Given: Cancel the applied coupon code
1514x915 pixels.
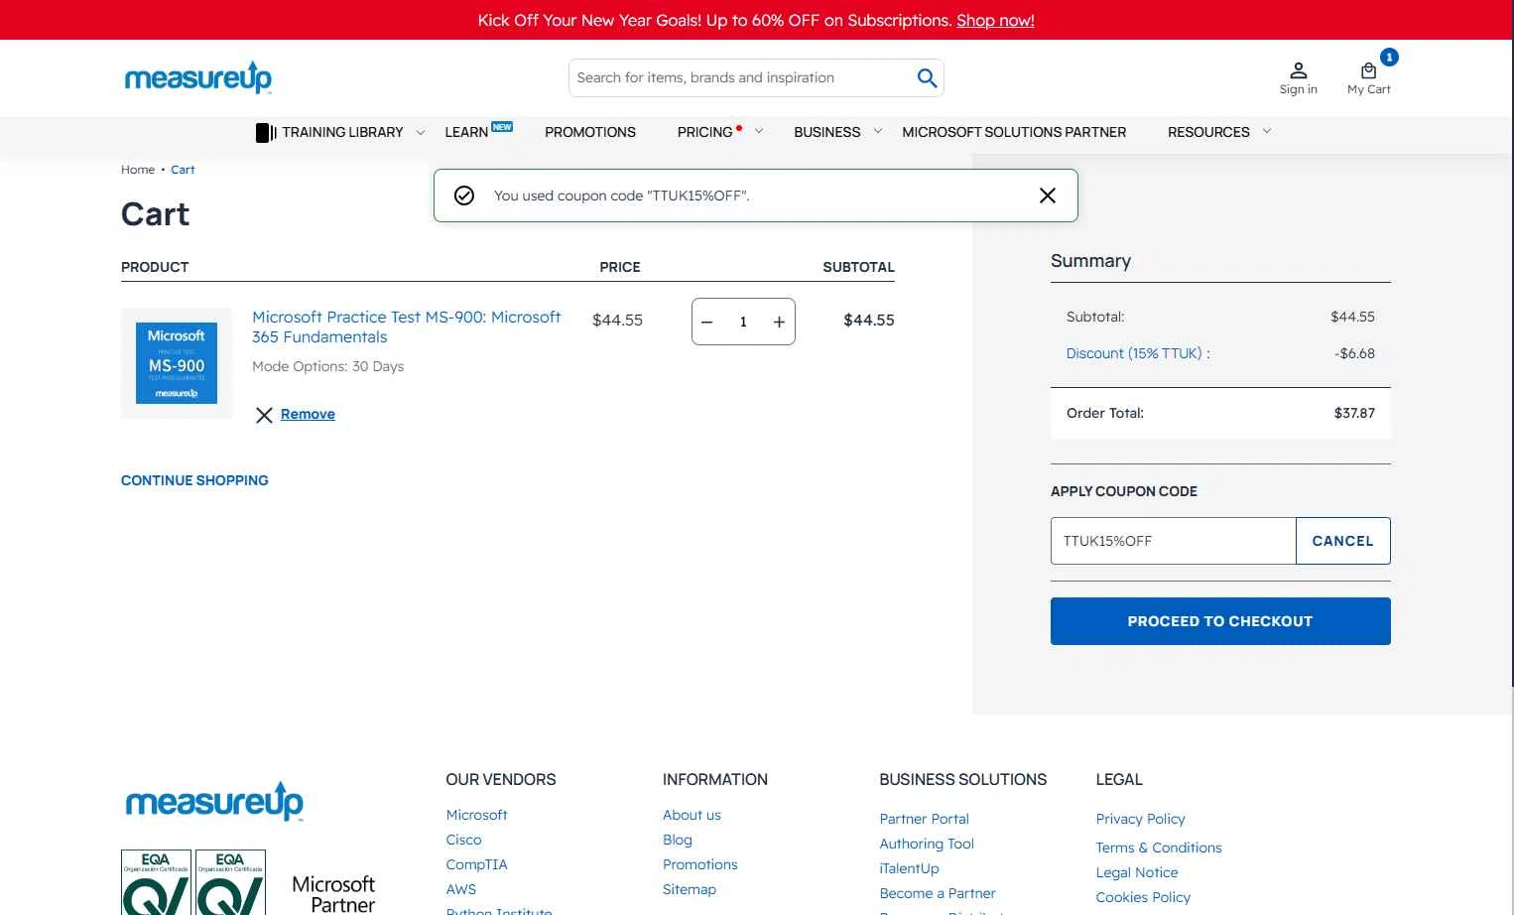Looking at the screenshot, I should click(1342, 541).
